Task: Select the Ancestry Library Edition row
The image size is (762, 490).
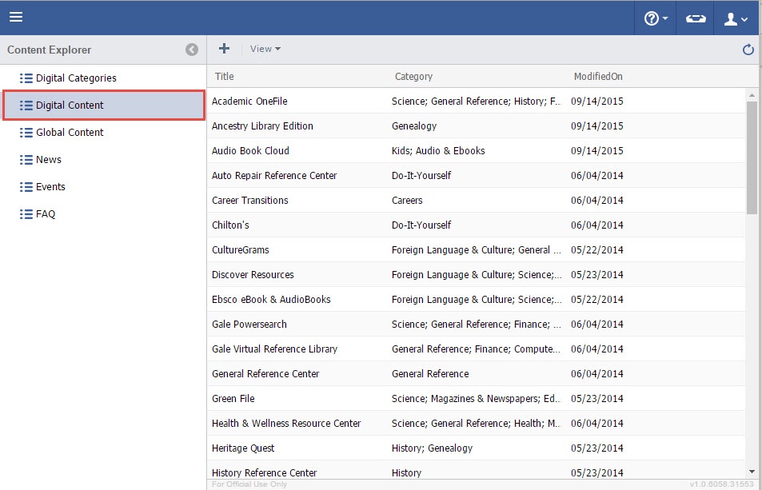Action: [x=262, y=126]
